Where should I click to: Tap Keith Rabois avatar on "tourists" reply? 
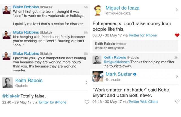97,60
